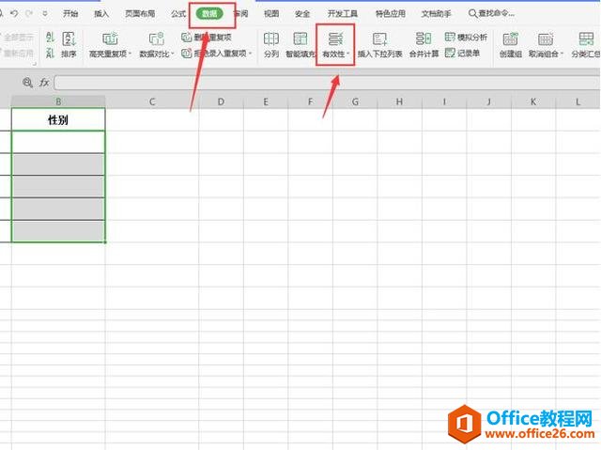Image resolution: width=601 pixels, height=450 pixels.
Task: Click the white cell directly below 性别
Action: tap(58, 142)
